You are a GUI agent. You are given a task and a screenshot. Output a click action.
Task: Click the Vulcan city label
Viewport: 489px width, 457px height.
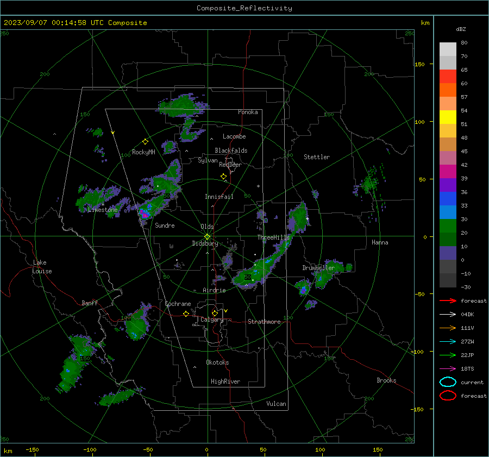pyautogui.click(x=276, y=404)
